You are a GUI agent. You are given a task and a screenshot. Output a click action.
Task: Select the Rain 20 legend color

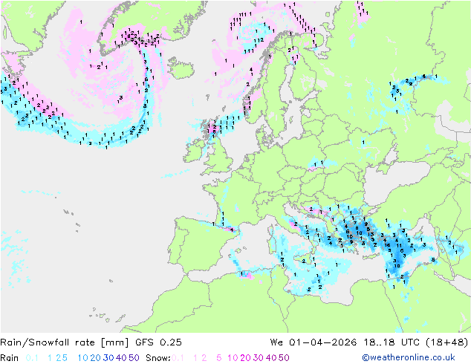tap(95, 358)
